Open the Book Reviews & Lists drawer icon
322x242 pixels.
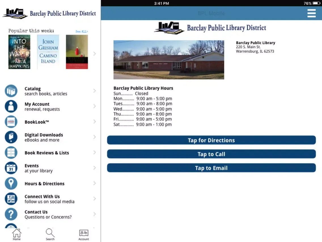(x=11, y=153)
